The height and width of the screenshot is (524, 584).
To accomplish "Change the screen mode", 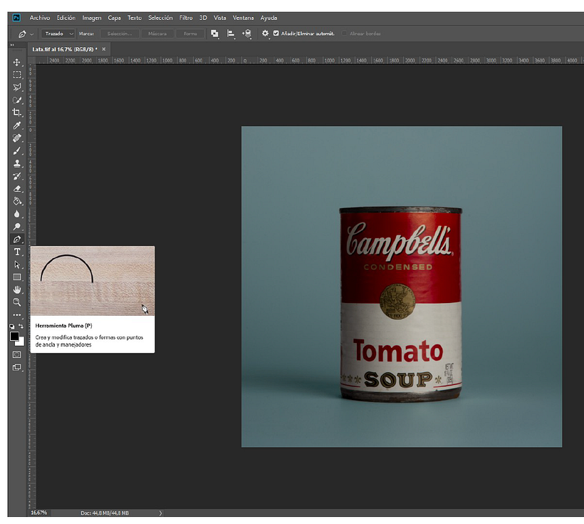I will (x=17, y=368).
